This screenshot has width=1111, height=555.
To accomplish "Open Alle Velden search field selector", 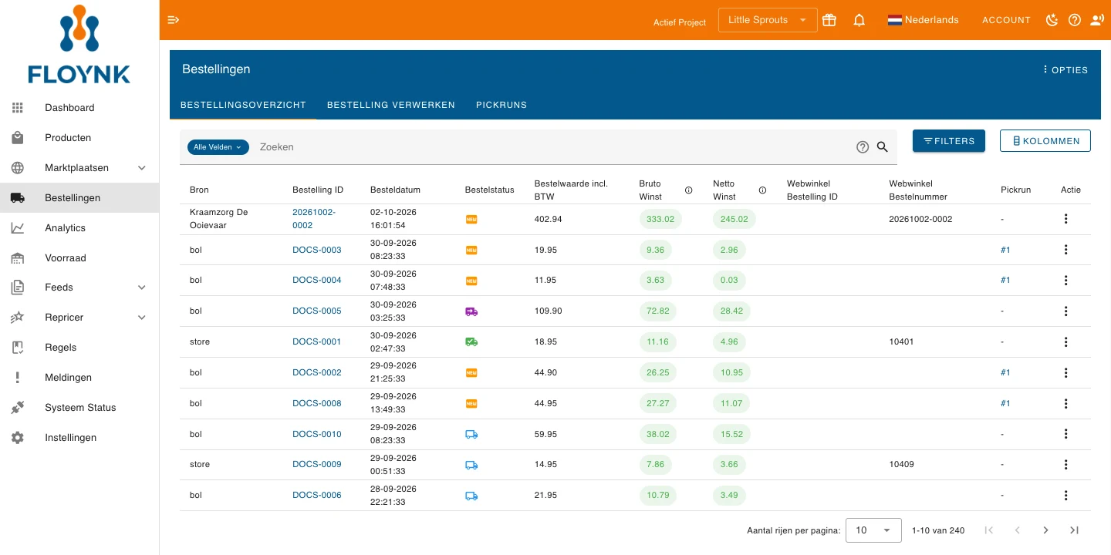I will click(x=218, y=147).
